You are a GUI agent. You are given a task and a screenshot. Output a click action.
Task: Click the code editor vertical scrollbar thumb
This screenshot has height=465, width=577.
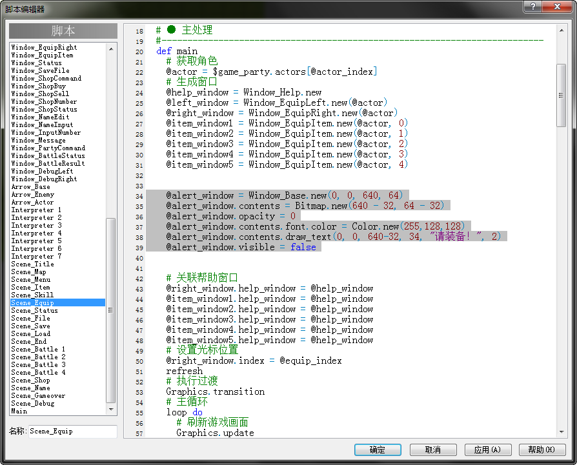click(x=561, y=95)
